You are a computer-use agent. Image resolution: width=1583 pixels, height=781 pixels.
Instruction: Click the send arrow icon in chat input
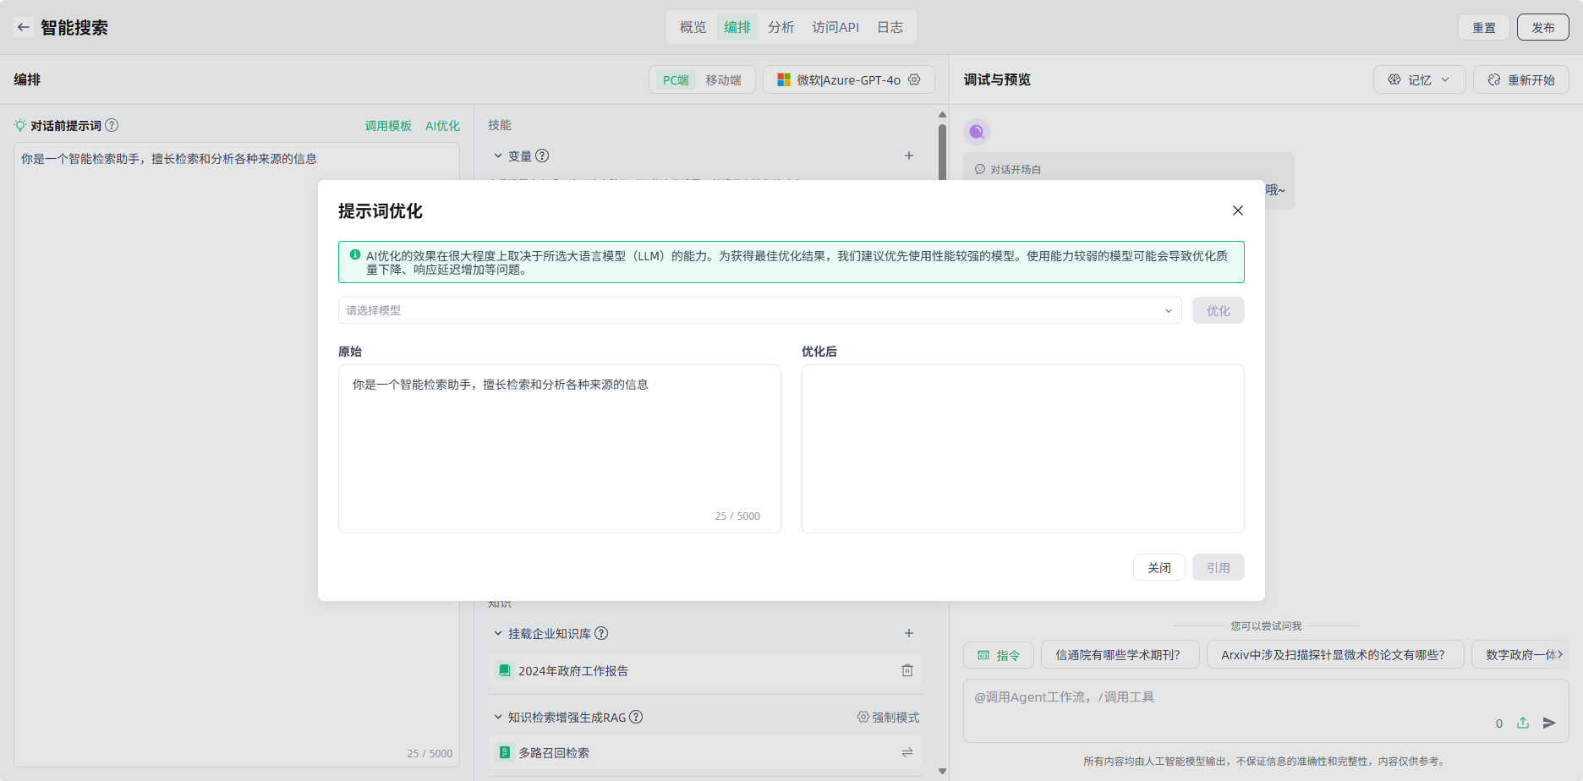tap(1549, 723)
